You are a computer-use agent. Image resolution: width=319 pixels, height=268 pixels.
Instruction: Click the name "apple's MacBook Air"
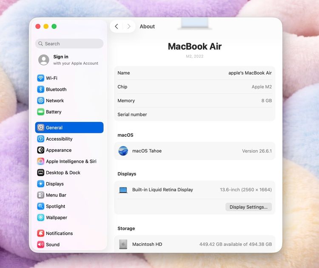[250, 73]
